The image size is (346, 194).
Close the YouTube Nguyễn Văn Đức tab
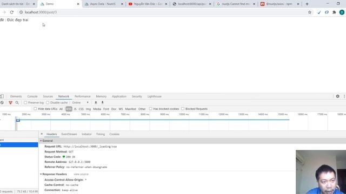[x=166, y=4]
